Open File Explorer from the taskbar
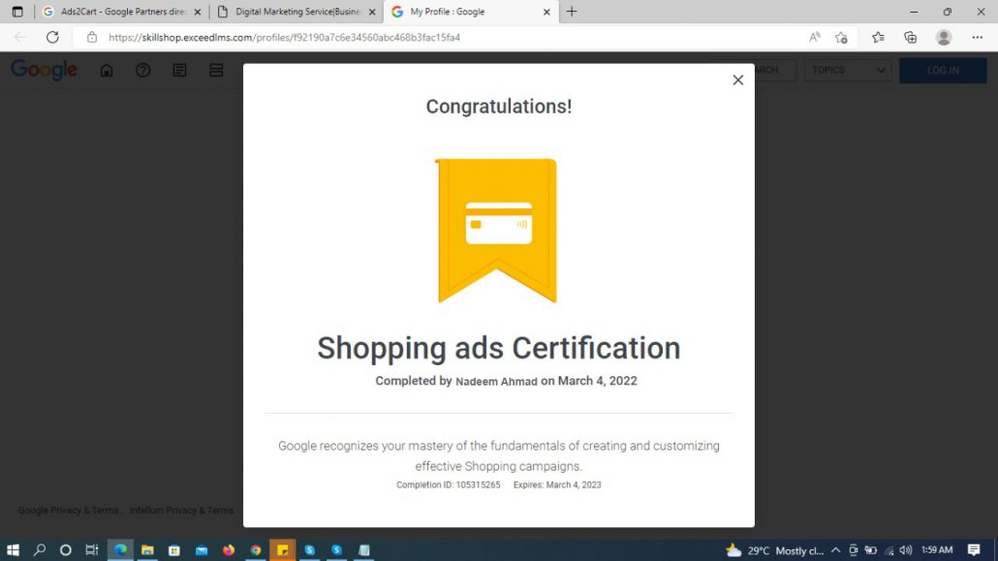 [x=147, y=549]
